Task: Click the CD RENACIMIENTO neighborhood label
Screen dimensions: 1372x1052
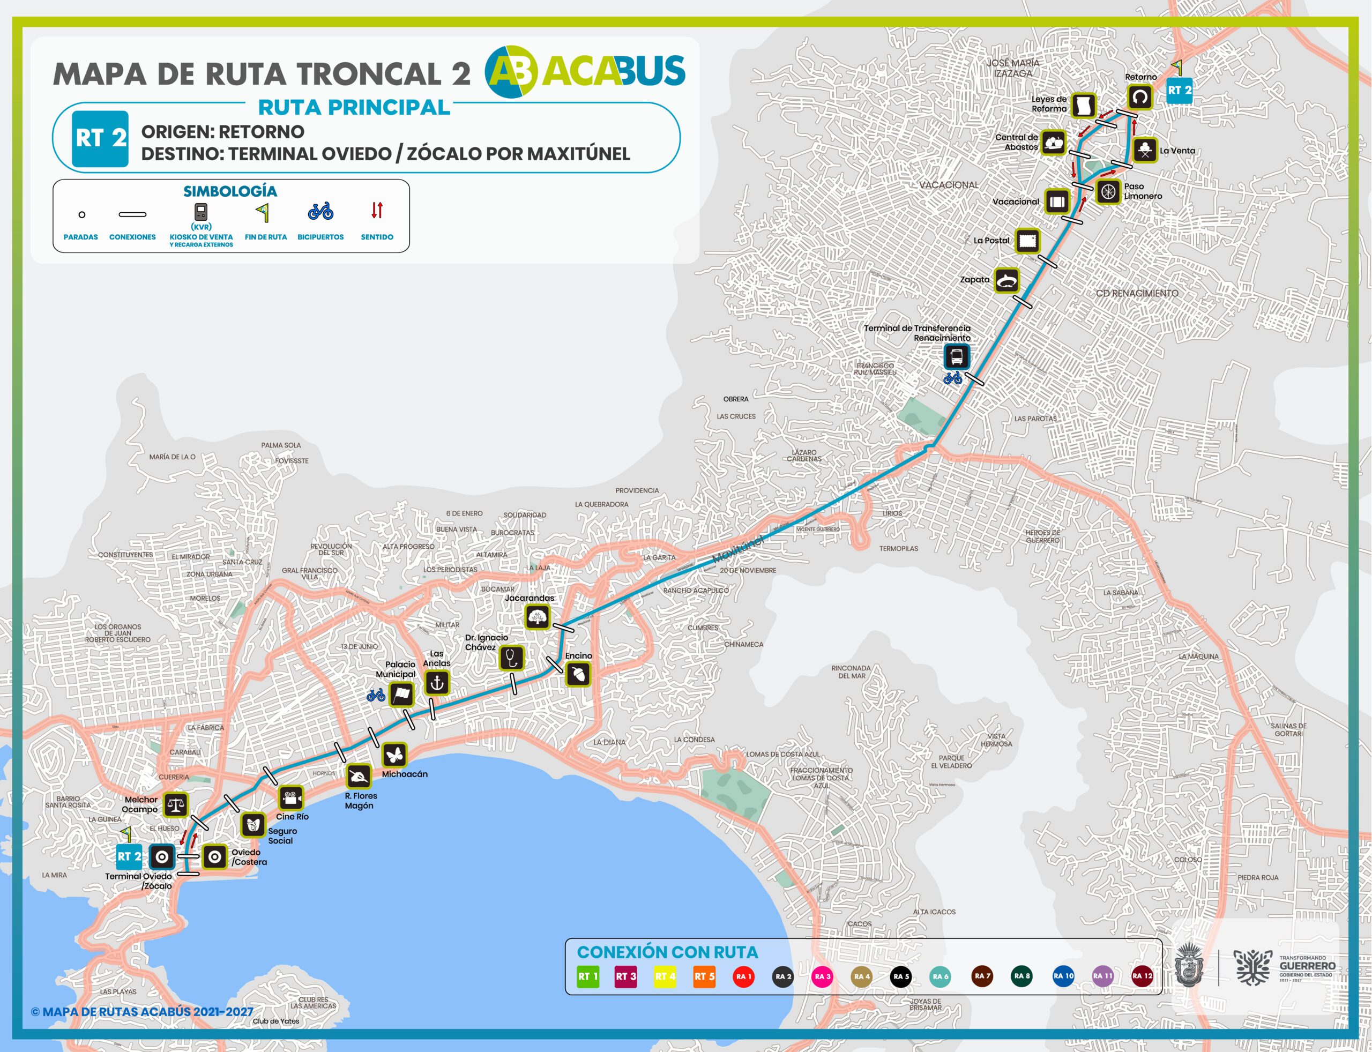Action: (x=1137, y=294)
